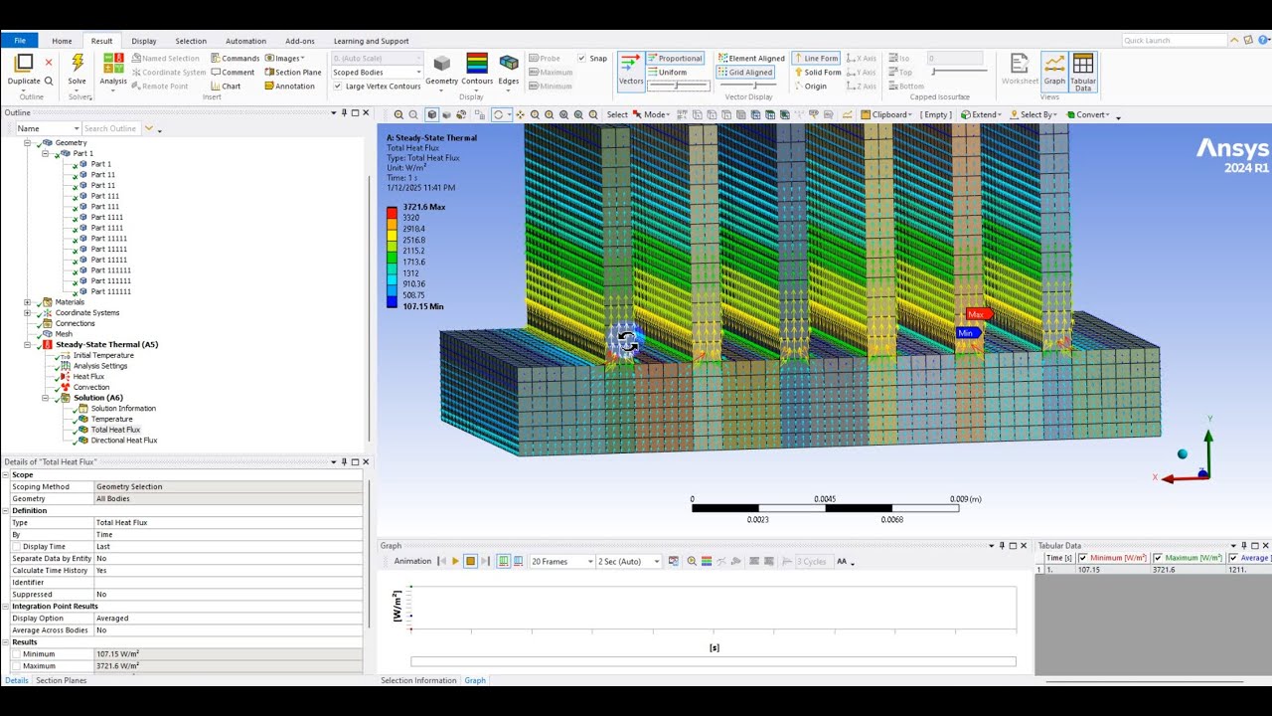Switch to the Home ribbon tab
Screen dimensions: 1272x716
pos(62,41)
